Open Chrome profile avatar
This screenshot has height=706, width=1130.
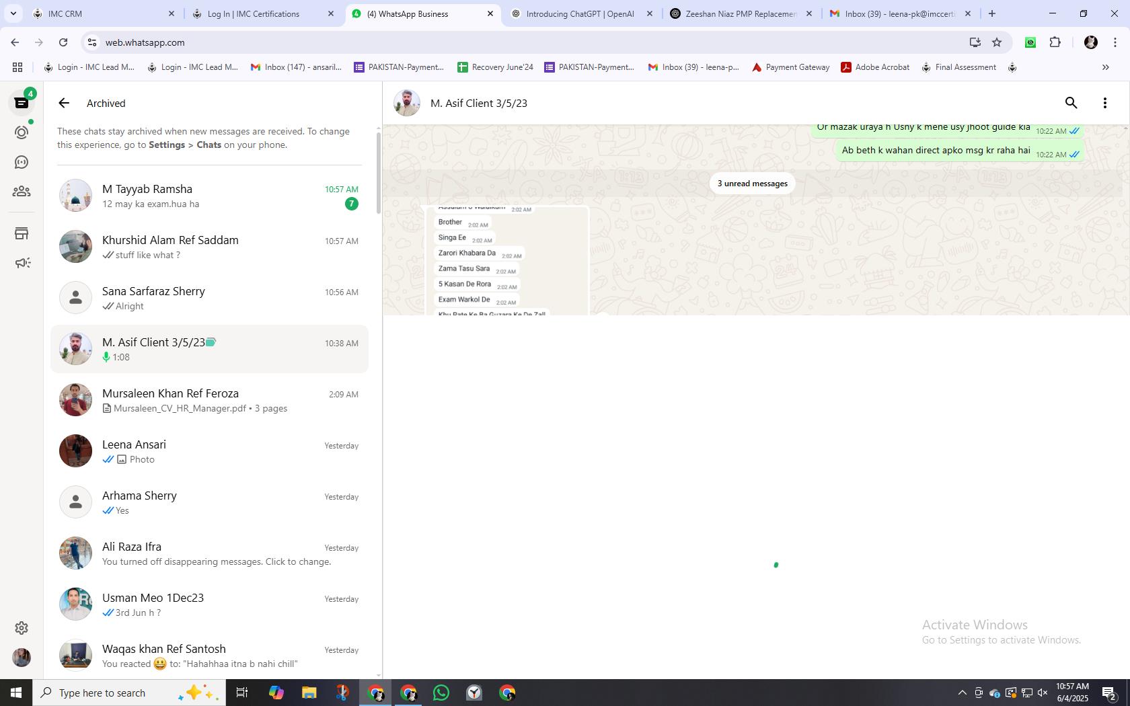point(1091,42)
